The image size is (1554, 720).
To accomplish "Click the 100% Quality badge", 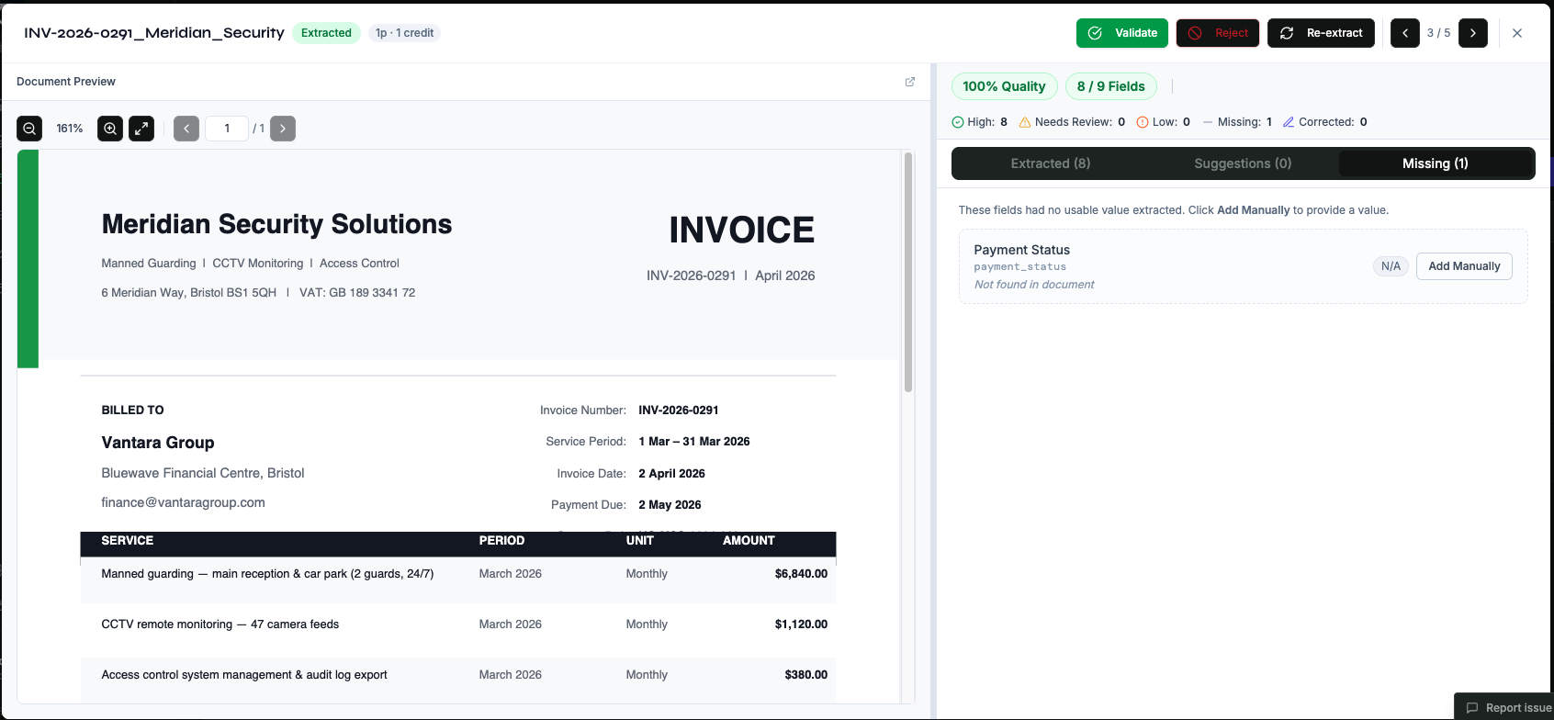I will pos(1004,86).
